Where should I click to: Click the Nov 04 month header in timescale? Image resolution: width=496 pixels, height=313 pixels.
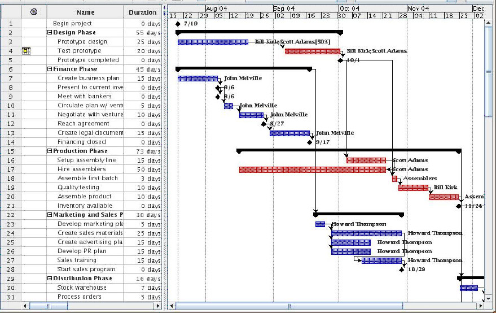coord(418,8)
